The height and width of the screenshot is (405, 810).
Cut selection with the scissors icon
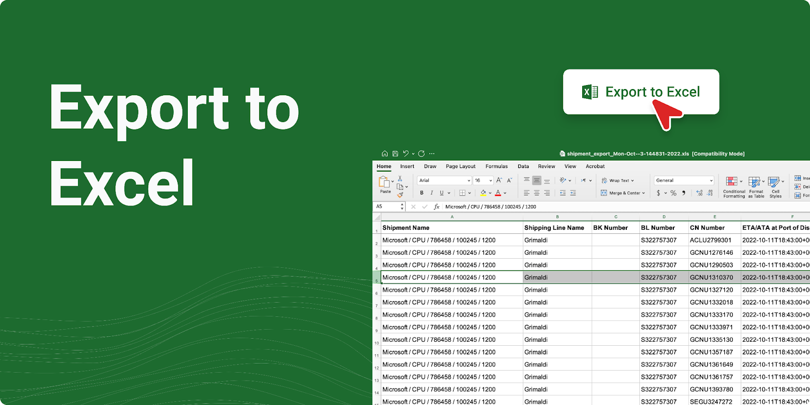tap(400, 178)
